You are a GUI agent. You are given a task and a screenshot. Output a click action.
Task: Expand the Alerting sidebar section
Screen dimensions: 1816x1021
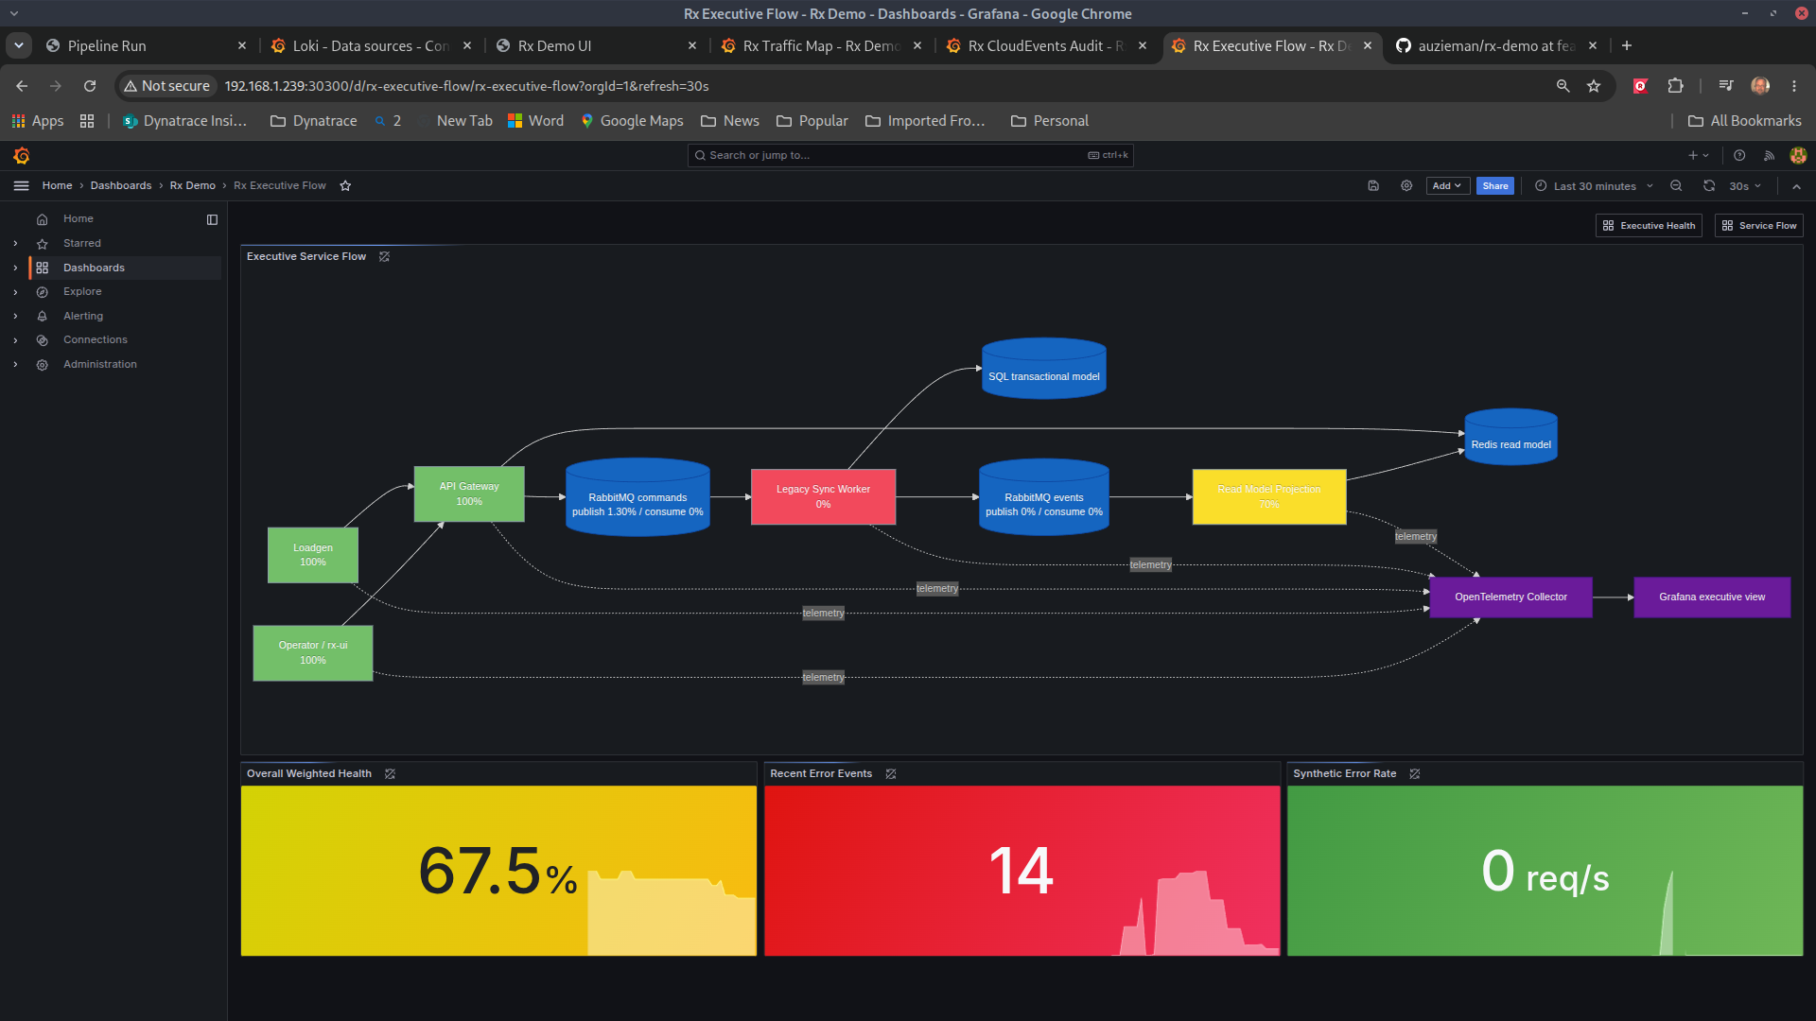point(15,316)
